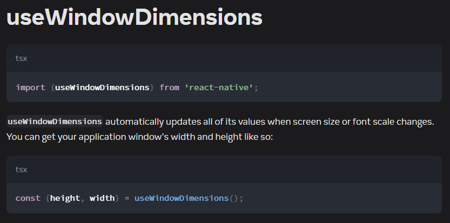Click the 'react-native' string literal
The height and width of the screenshot is (223, 450).
coord(219,87)
